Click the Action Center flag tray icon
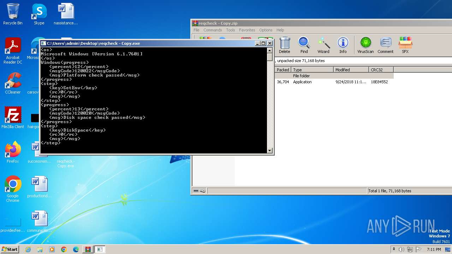The width and height of the screenshot is (452, 254). (x=419, y=249)
